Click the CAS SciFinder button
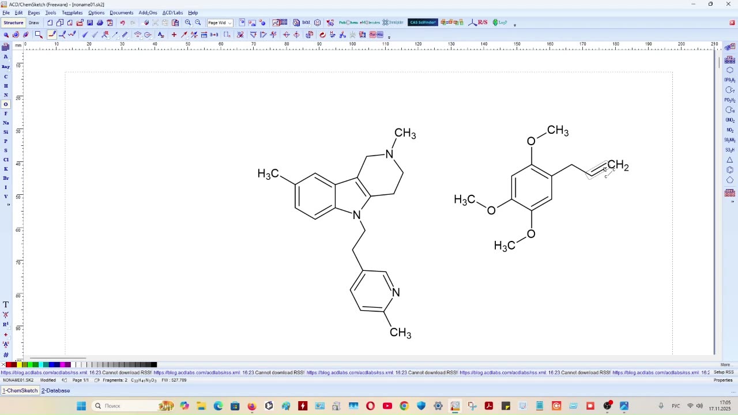This screenshot has width=738, height=415. (x=423, y=22)
